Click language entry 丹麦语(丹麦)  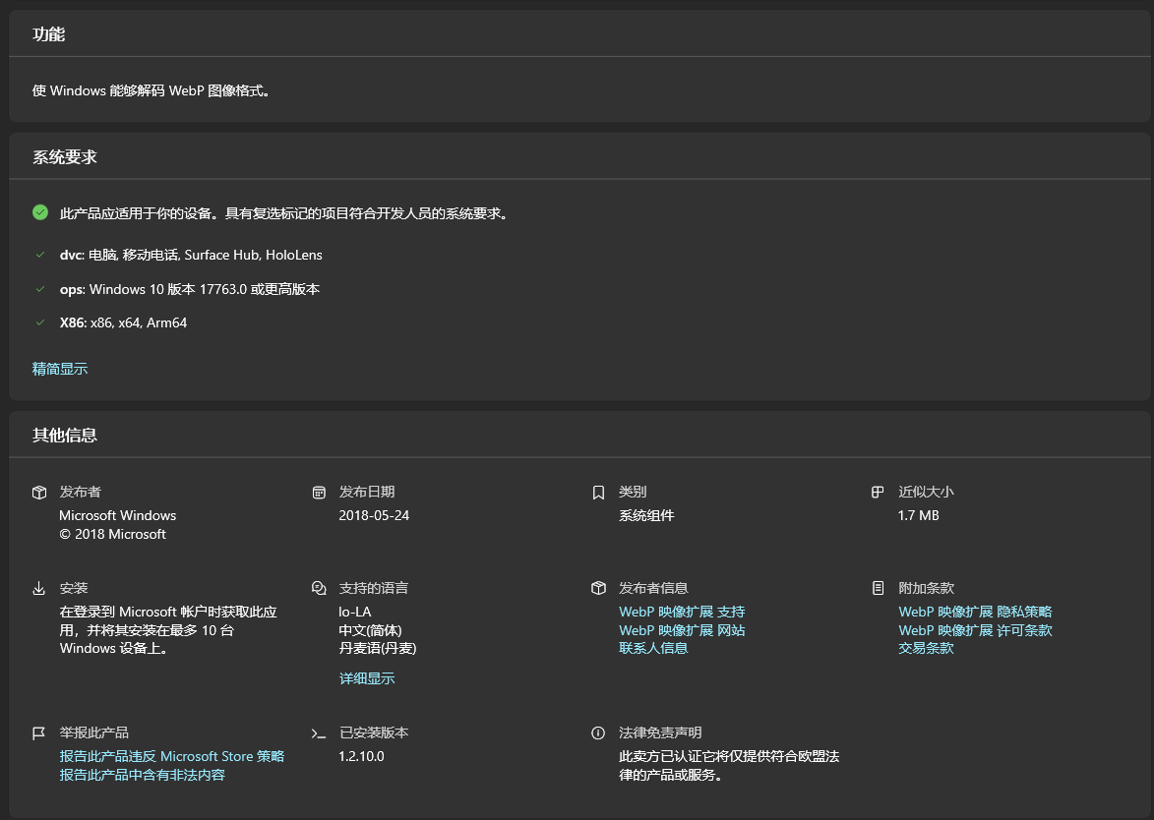pos(378,648)
